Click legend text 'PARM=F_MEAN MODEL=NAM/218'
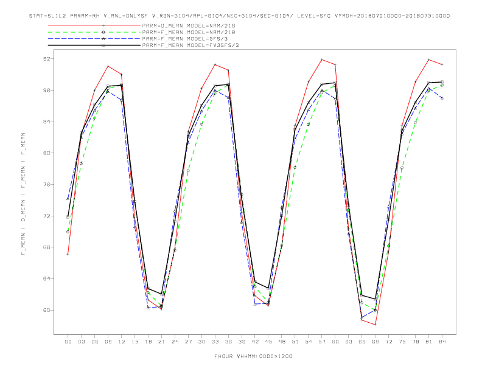The width and height of the screenshot is (482, 372). 189,32
